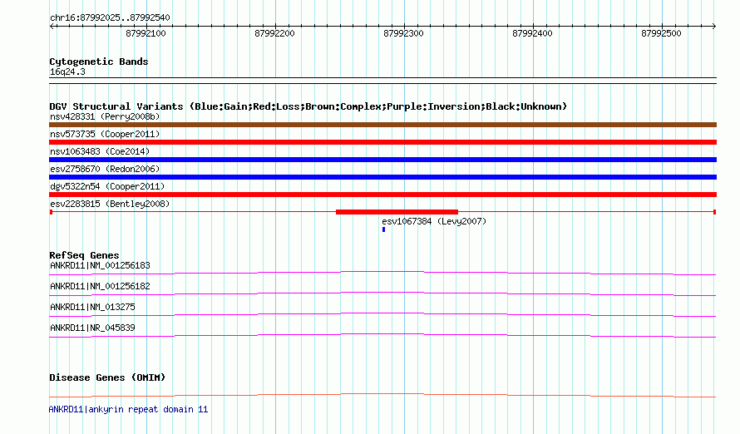
Task: Open variant label nsv1063483 (Coe2014)
Action: click(x=100, y=151)
